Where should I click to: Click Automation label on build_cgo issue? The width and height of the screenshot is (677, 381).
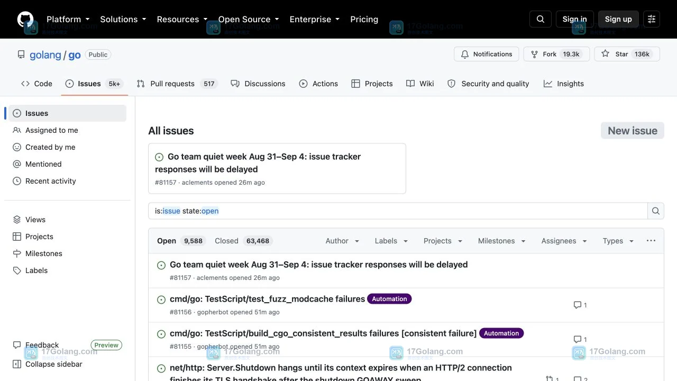coord(501,333)
